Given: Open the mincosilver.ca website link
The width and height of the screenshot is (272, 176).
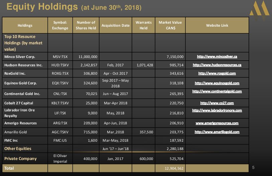Looking at the screenshot, I should click(x=217, y=57).
